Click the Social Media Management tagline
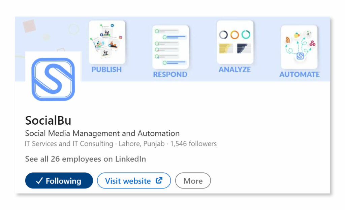Viewport: 345px width, 210px height. pos(102,133)
